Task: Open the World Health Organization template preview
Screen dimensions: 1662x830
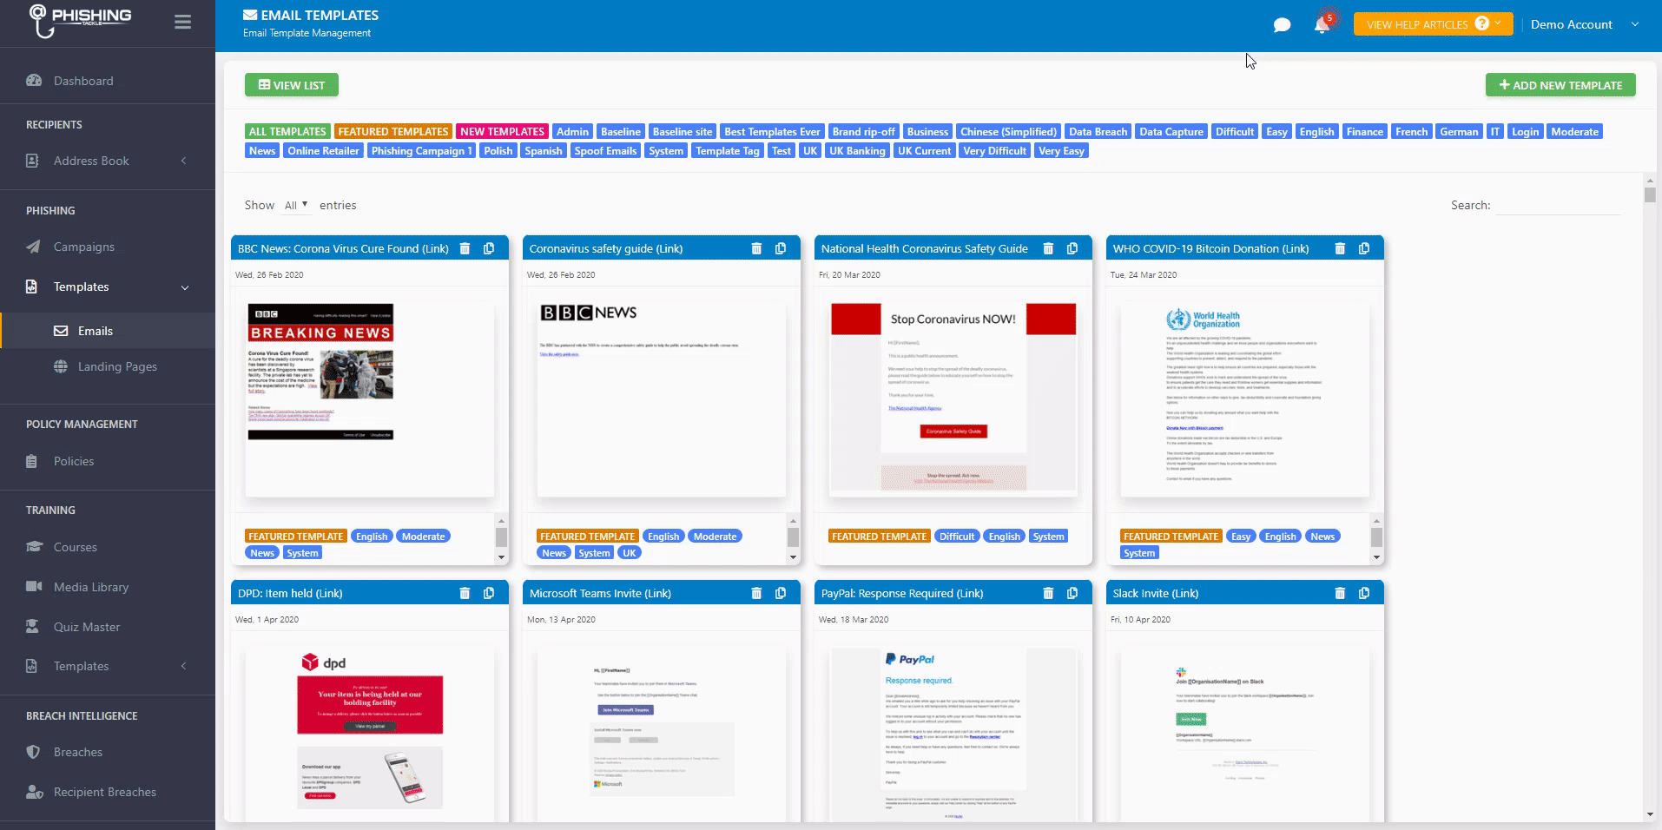Action: 1245,399
